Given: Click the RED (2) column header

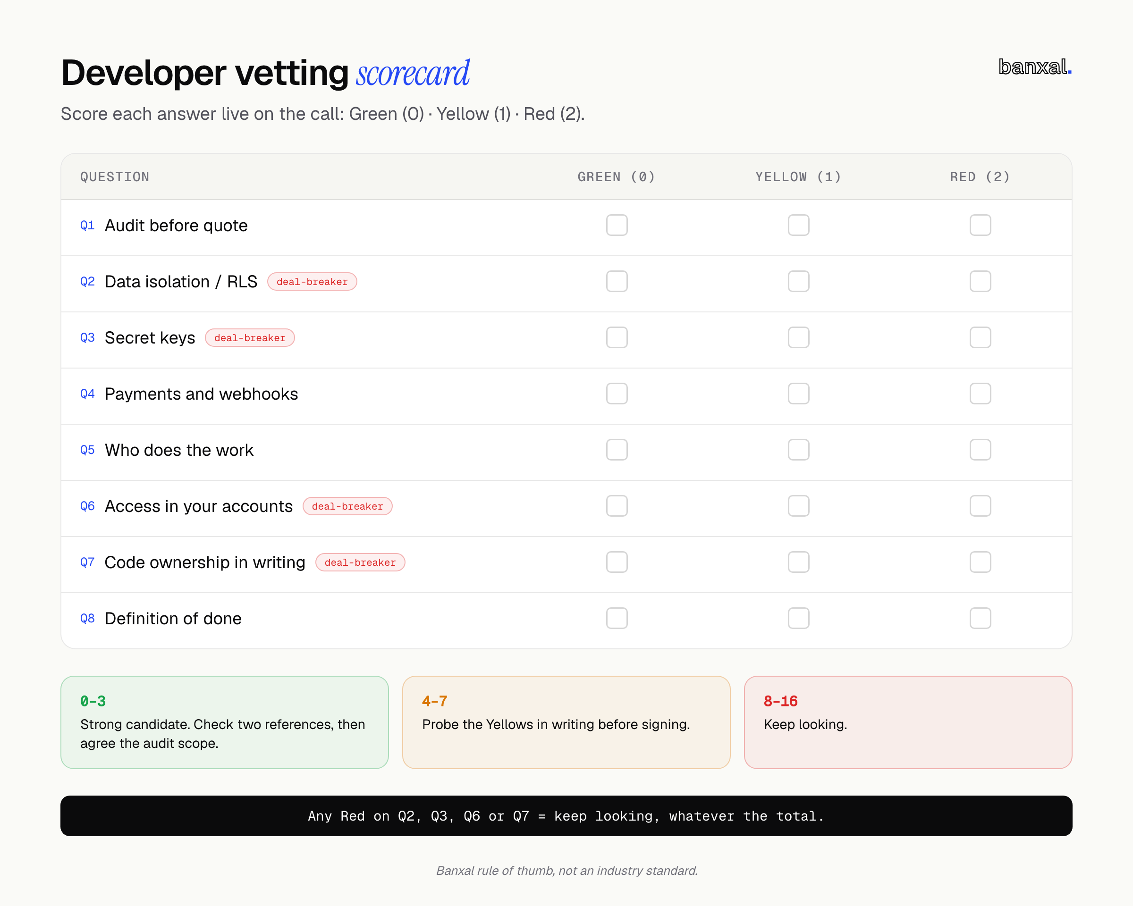Looking at the screenshot, I should tap(980, 177).
